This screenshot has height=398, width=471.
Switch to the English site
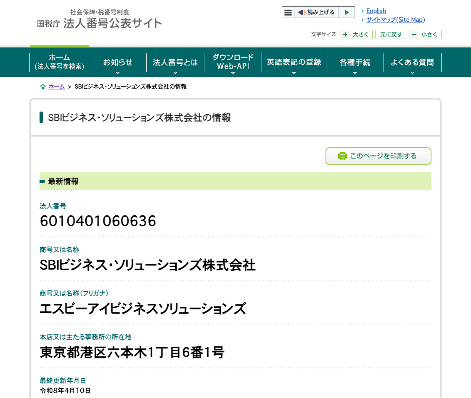click(376, 11)
